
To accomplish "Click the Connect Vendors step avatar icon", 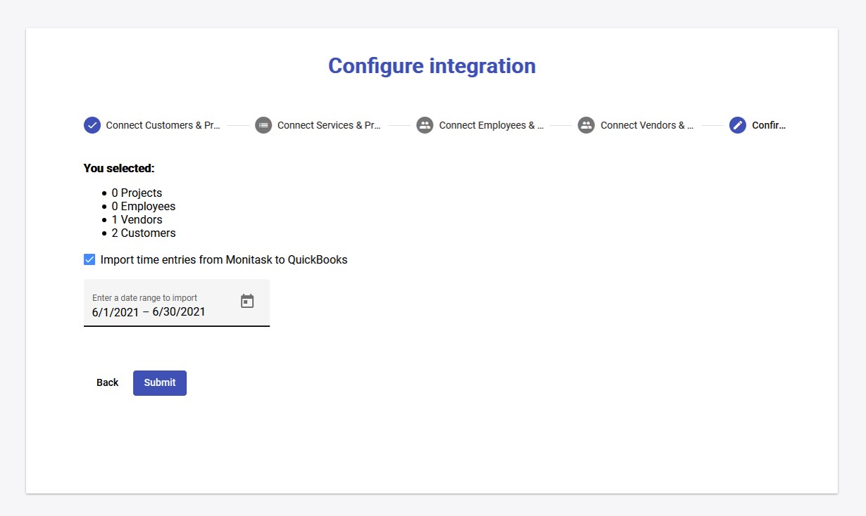I will [x=586, y=124].
